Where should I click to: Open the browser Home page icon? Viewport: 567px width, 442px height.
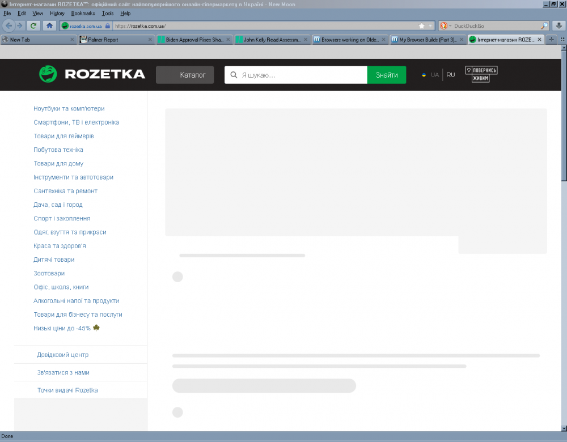[49, 25]
